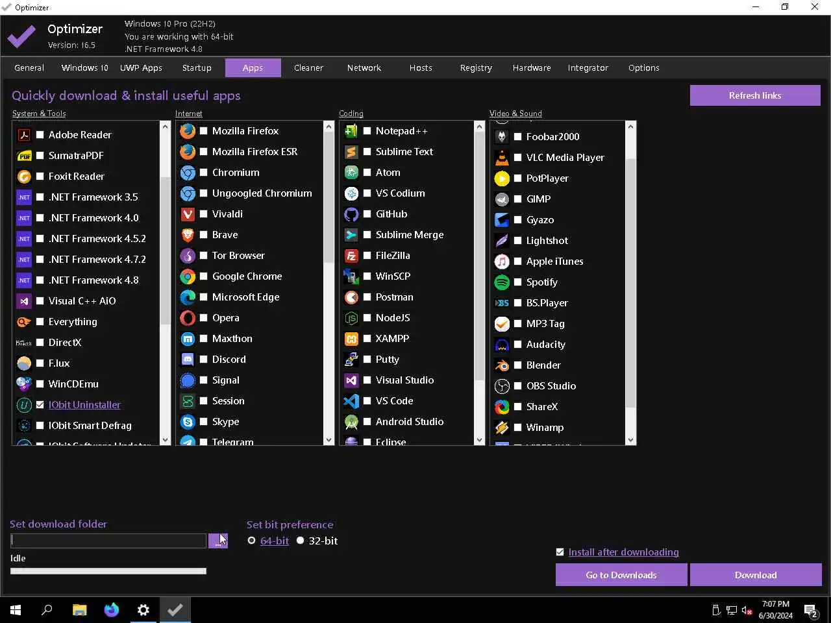The width and height of the screenshot is (831, 623).
Task: Open Windows Start menu
Action: [x=16, y=610]
